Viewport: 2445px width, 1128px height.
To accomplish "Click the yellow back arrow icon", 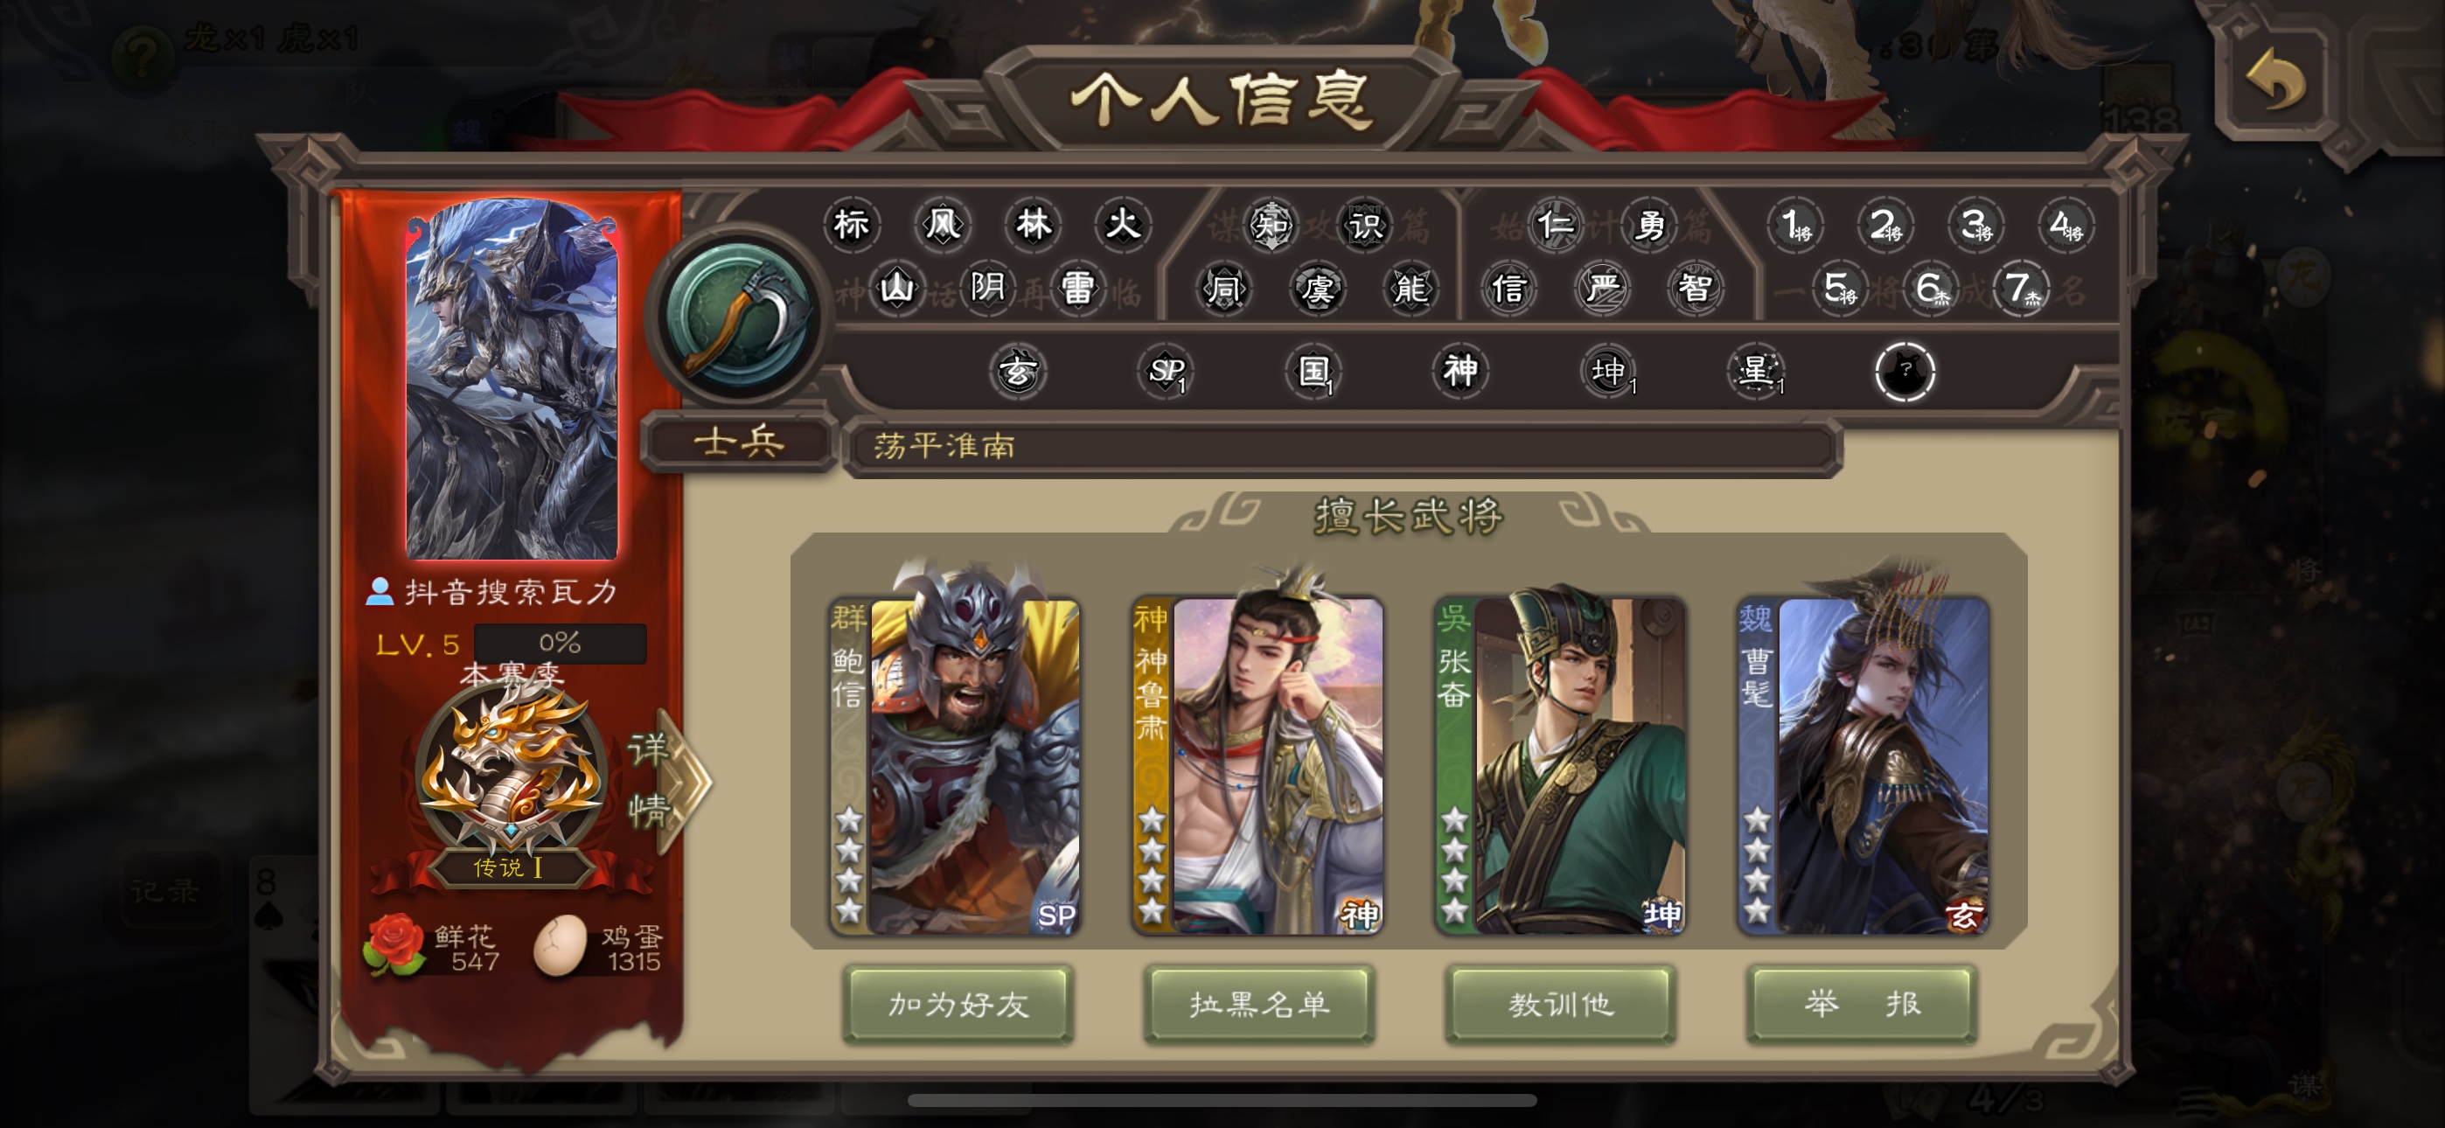I will (x=2275, y=81).
